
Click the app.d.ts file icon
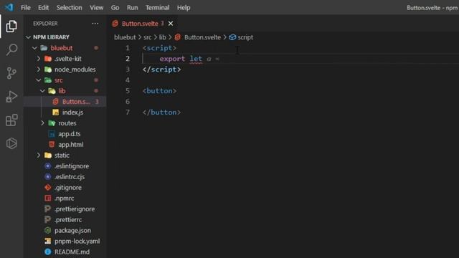pyautogui.click(x=52, y=134)
